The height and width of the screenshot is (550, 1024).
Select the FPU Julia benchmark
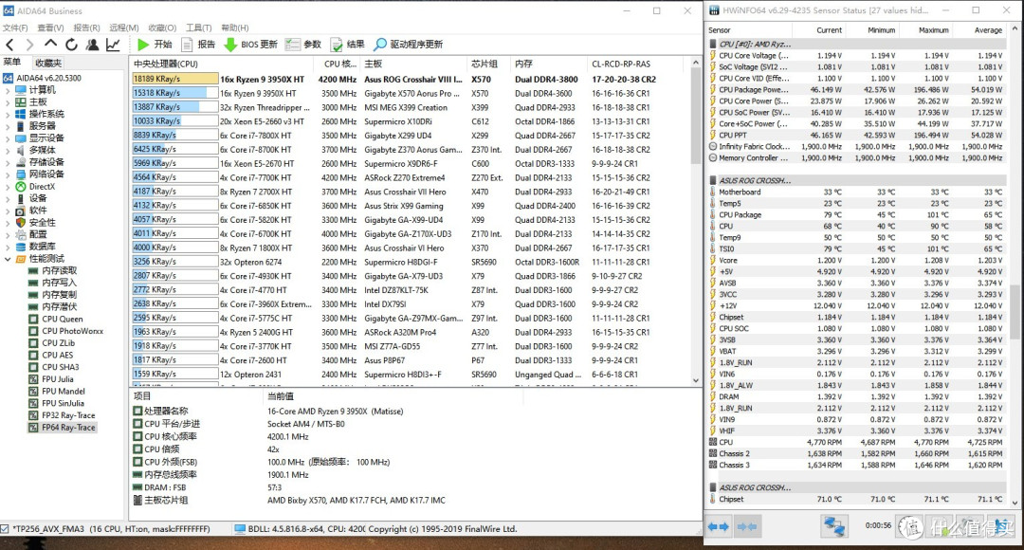[x=51, y=379]
